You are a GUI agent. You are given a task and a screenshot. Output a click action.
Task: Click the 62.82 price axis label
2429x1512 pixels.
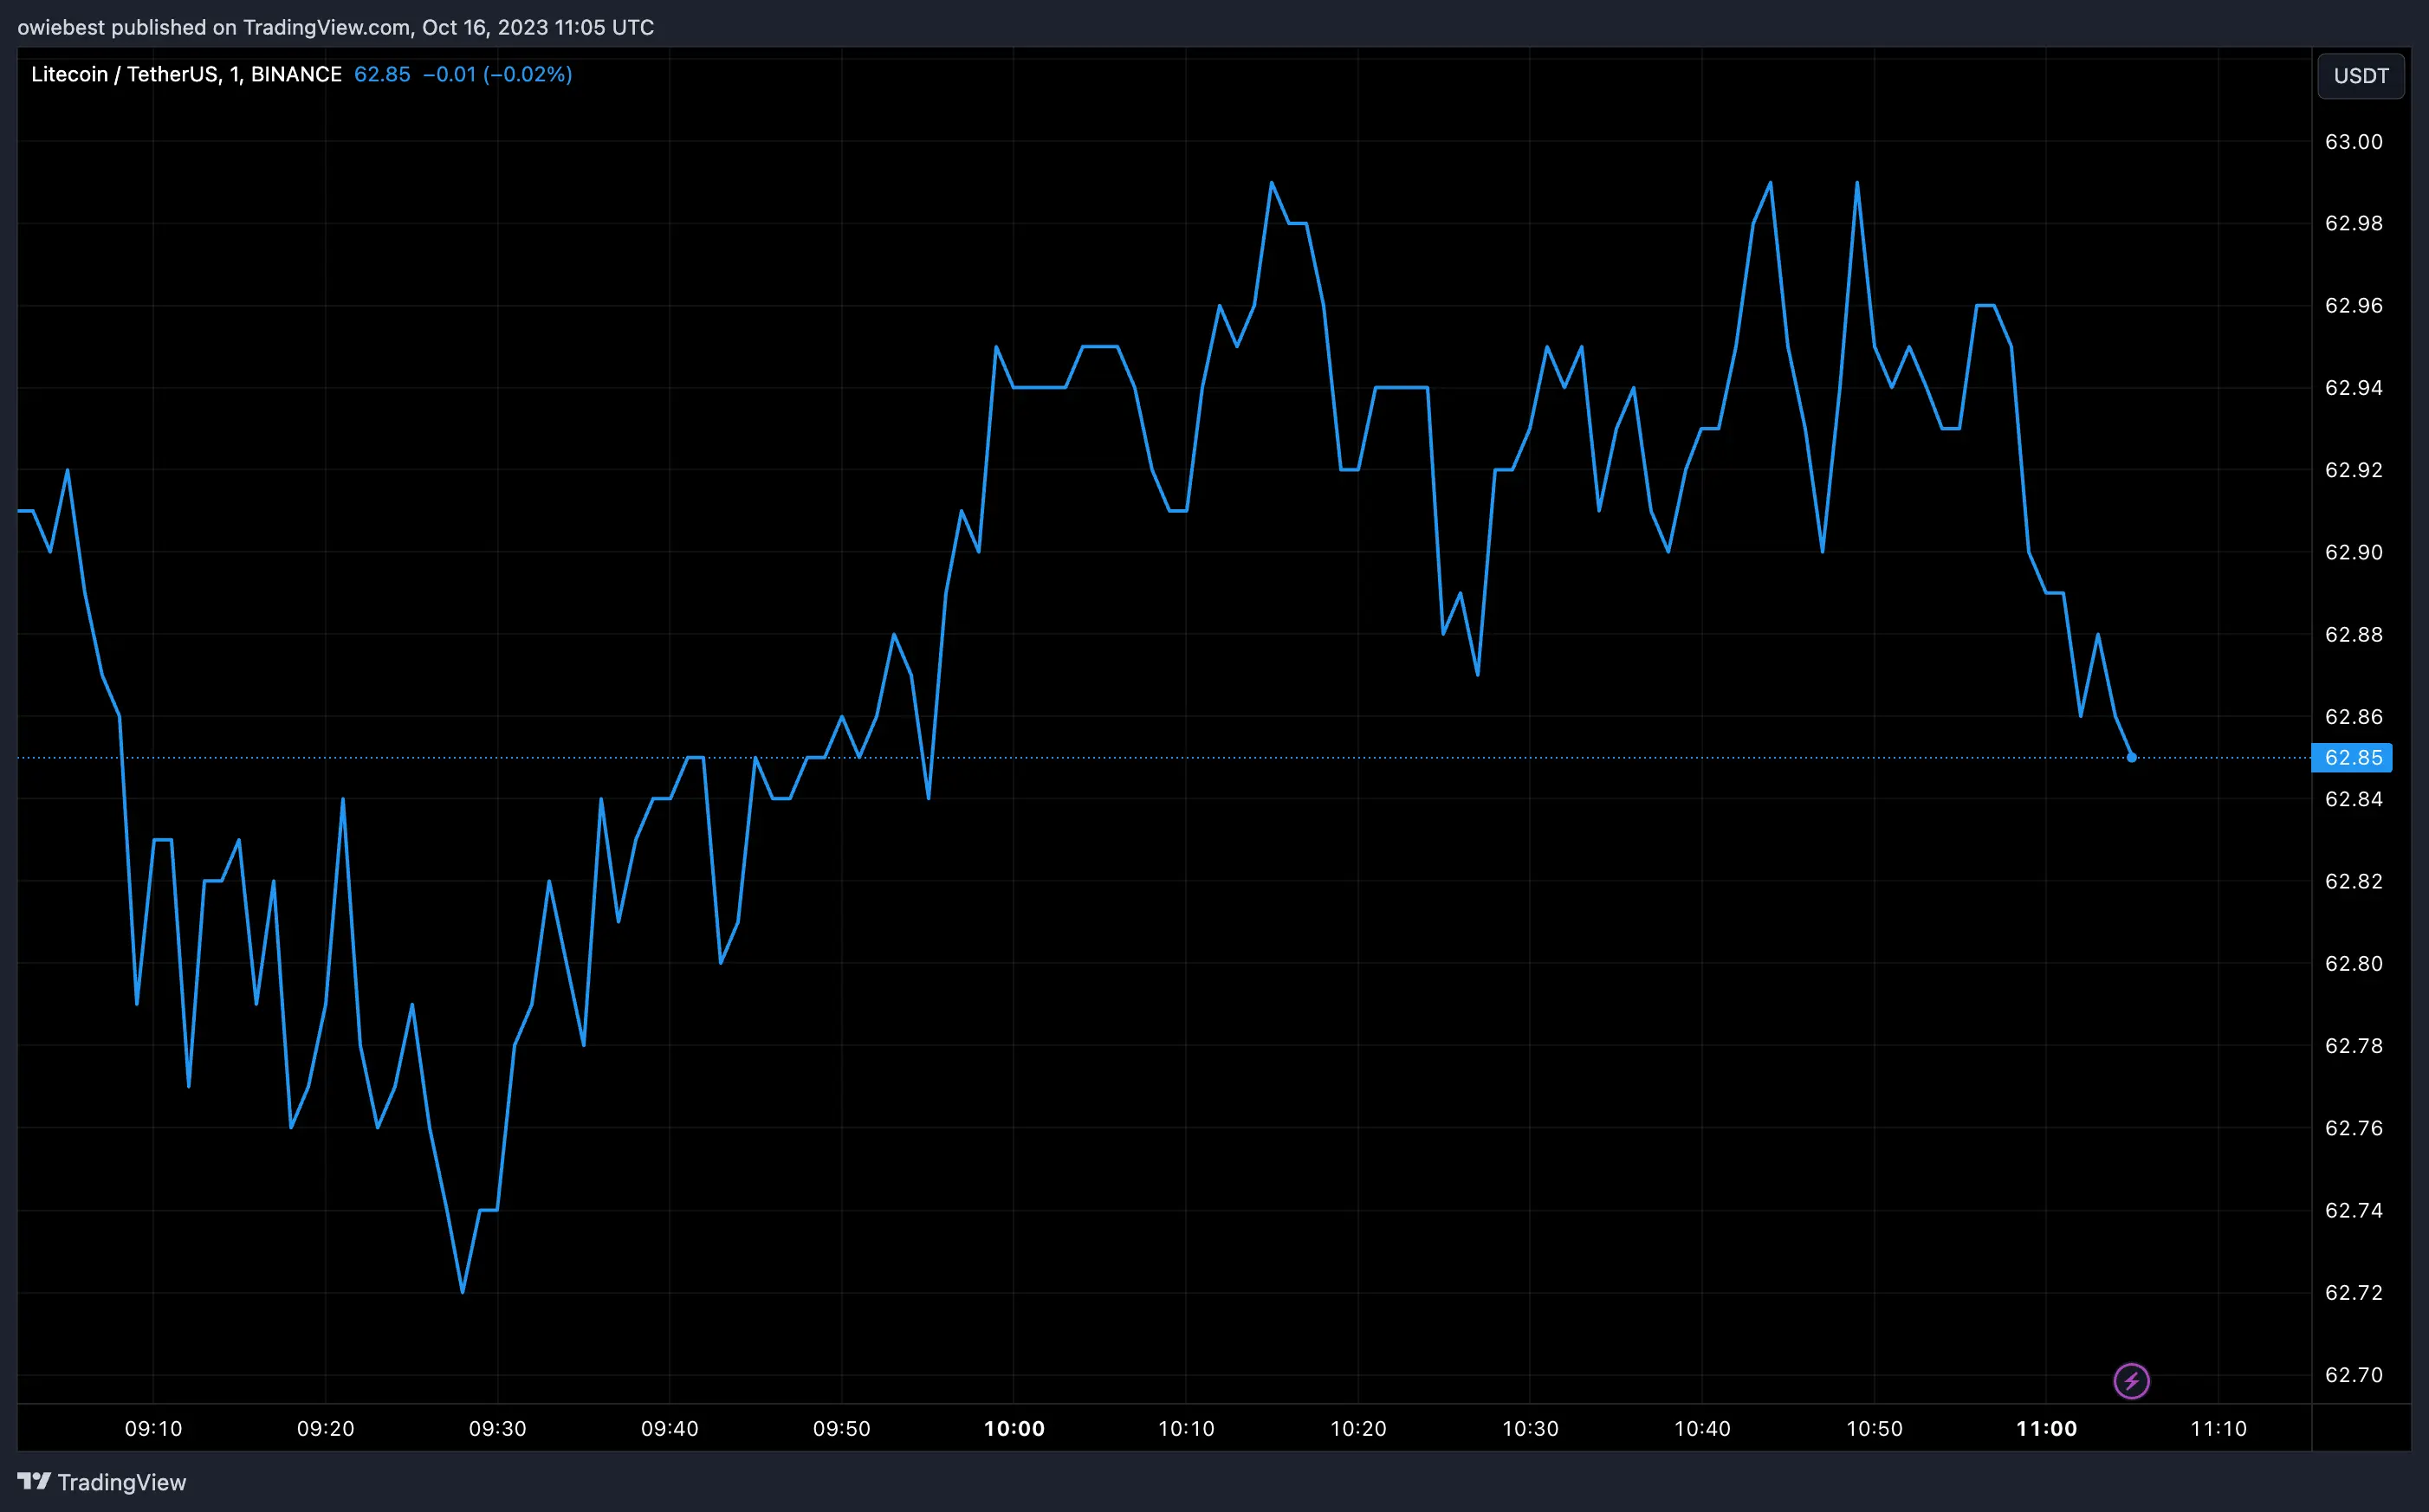click(x=2353, y=881)
